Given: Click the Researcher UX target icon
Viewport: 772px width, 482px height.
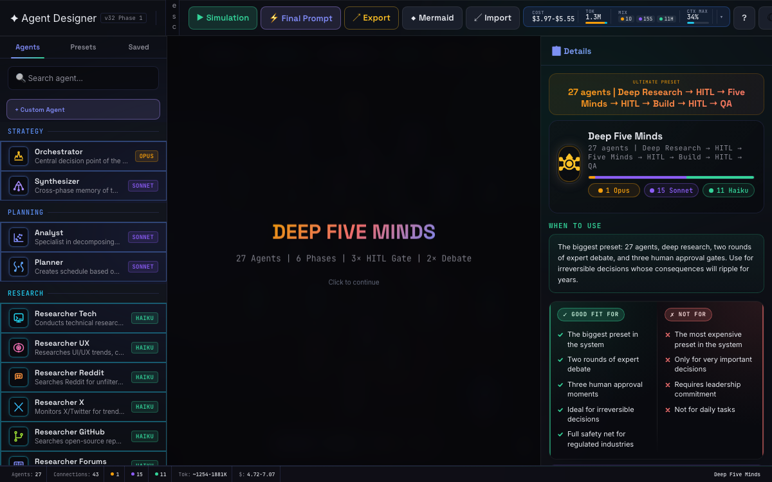Looking at the screenshot, I should (x=19, y=348).
